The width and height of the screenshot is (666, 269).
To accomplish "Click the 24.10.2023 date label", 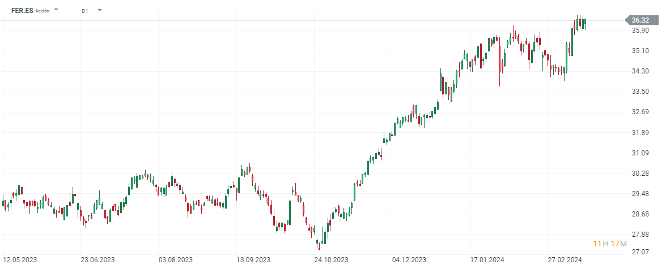I will [x=332, y=260].
